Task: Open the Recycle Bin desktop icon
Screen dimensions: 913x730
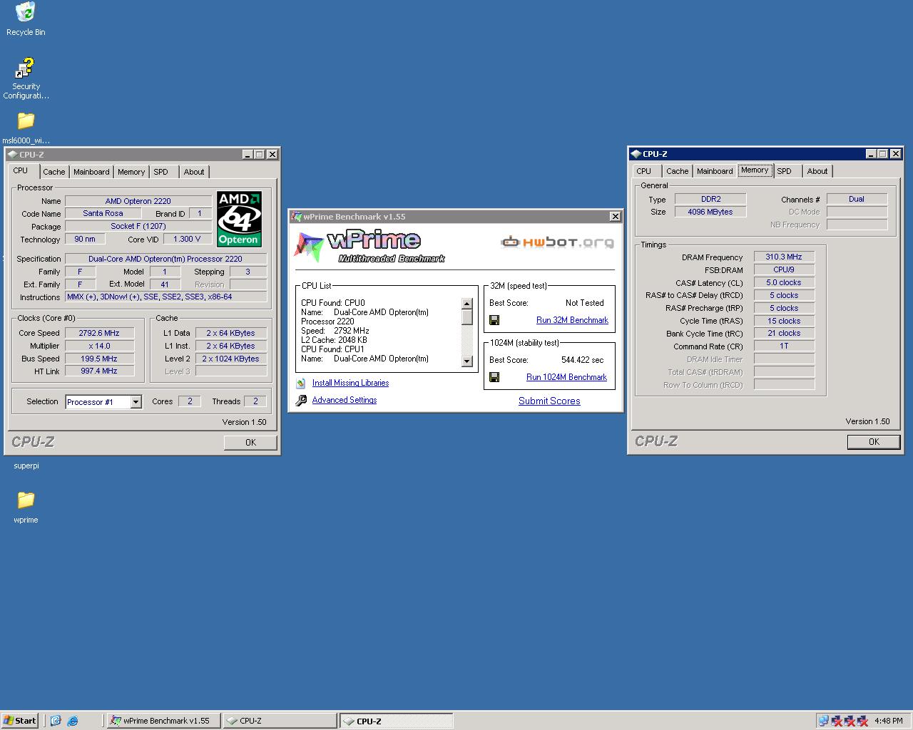Action: [x=26, y=12]
